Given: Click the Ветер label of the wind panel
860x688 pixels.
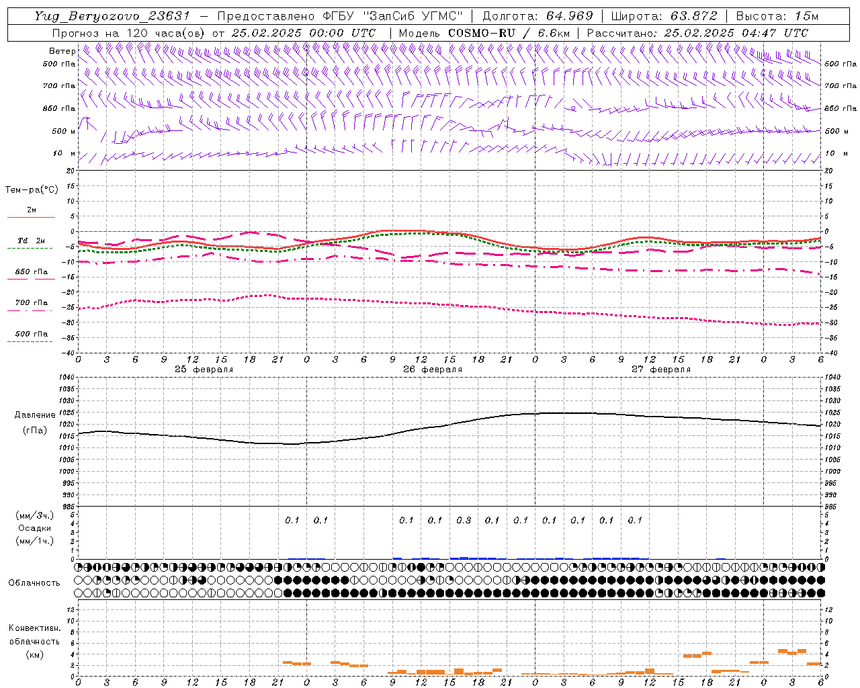Looking at the screenshot, I should pos(62,51).
